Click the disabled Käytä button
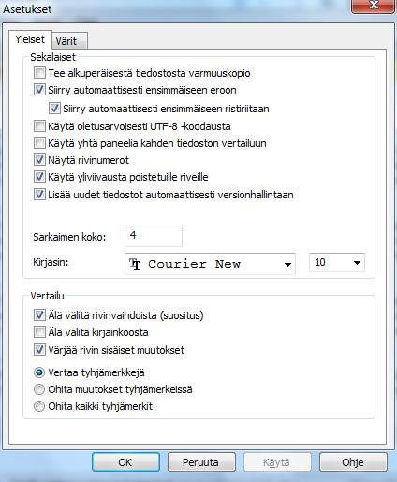 (x=277, y=462)
